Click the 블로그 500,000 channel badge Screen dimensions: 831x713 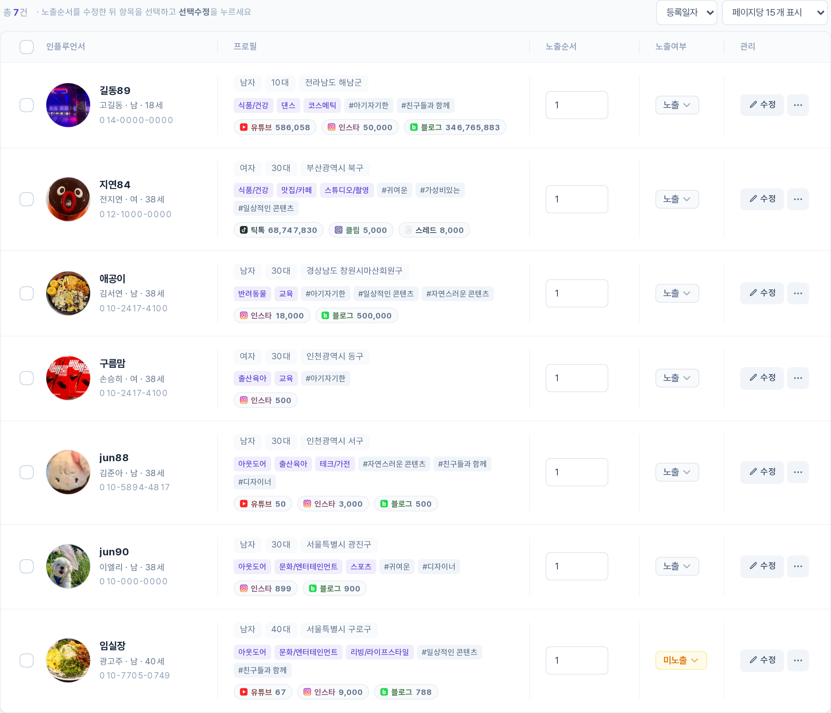click(x=356, y=316)
